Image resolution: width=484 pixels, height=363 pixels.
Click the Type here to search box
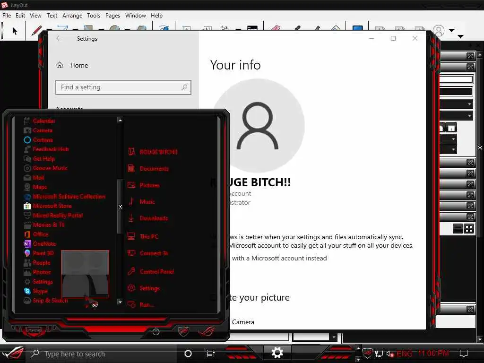click(102, 354)
